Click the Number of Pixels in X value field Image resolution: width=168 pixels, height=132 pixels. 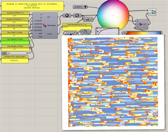tap(15, 16)
